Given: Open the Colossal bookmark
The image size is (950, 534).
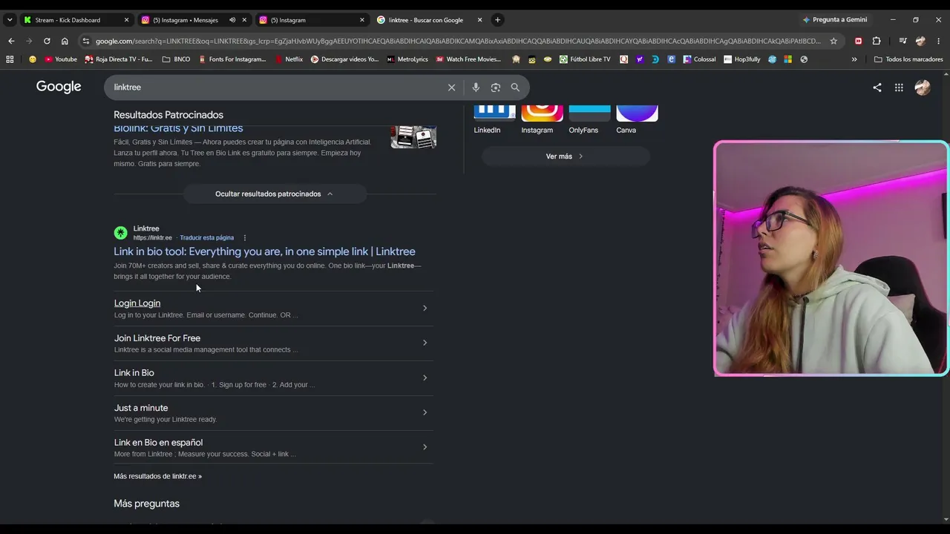Looking at the screenshot, I should coord(700,59).
